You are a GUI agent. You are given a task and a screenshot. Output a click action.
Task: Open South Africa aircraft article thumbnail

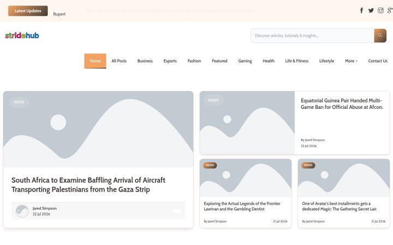[x=98, y=129]
